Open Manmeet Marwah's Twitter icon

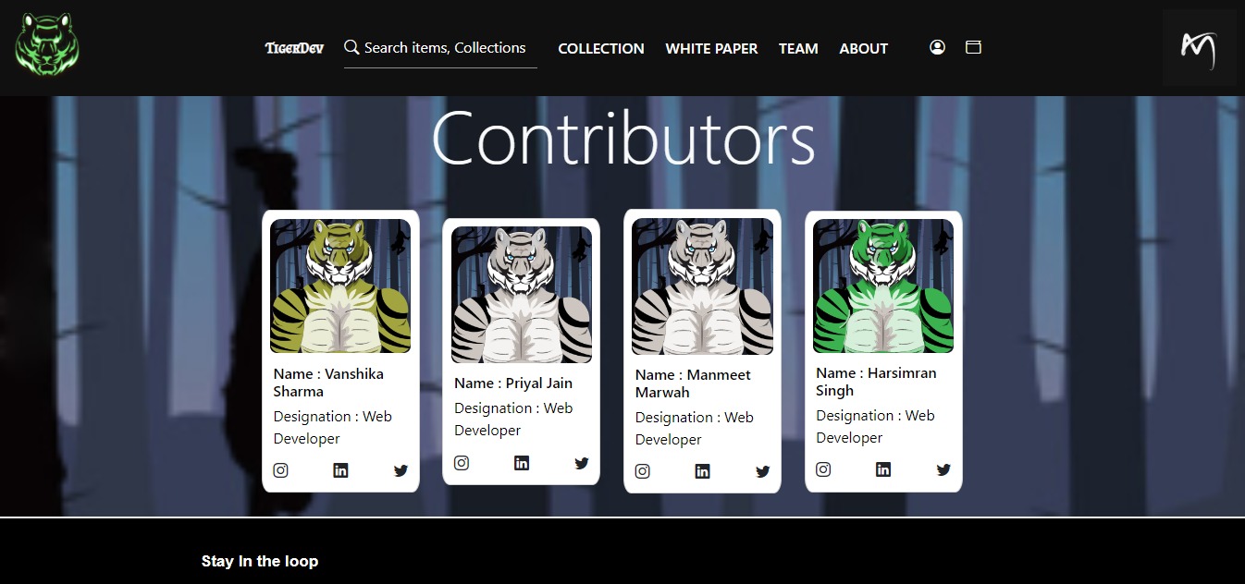point(763,471)
